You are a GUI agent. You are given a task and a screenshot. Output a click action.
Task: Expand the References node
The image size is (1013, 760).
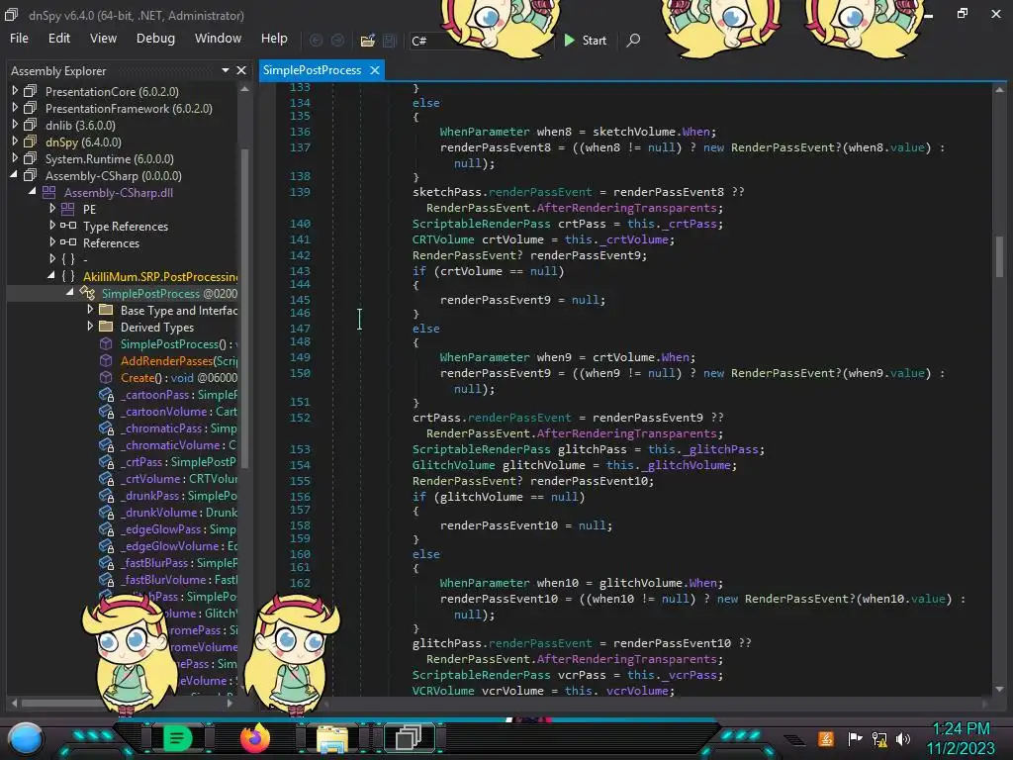pos(52,242)
